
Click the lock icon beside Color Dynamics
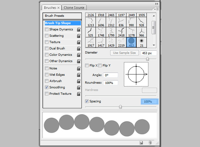click(79, 55)
